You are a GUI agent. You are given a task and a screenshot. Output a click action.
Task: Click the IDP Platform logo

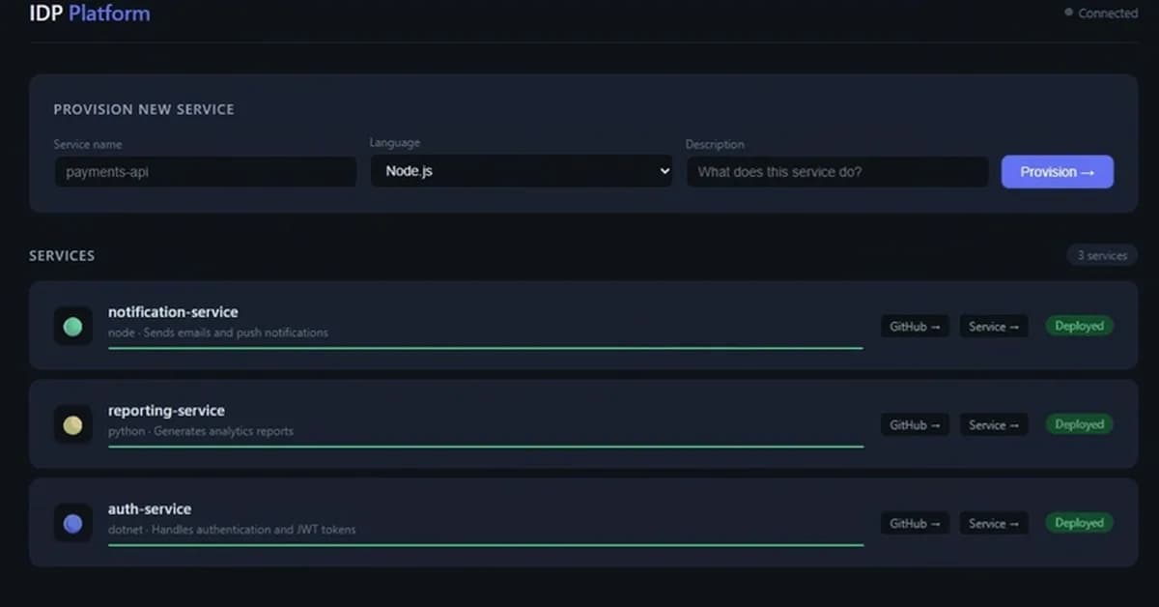(88, 13)
